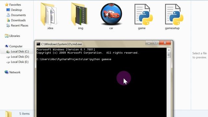Click the .idea folder name label

point(50,28)
